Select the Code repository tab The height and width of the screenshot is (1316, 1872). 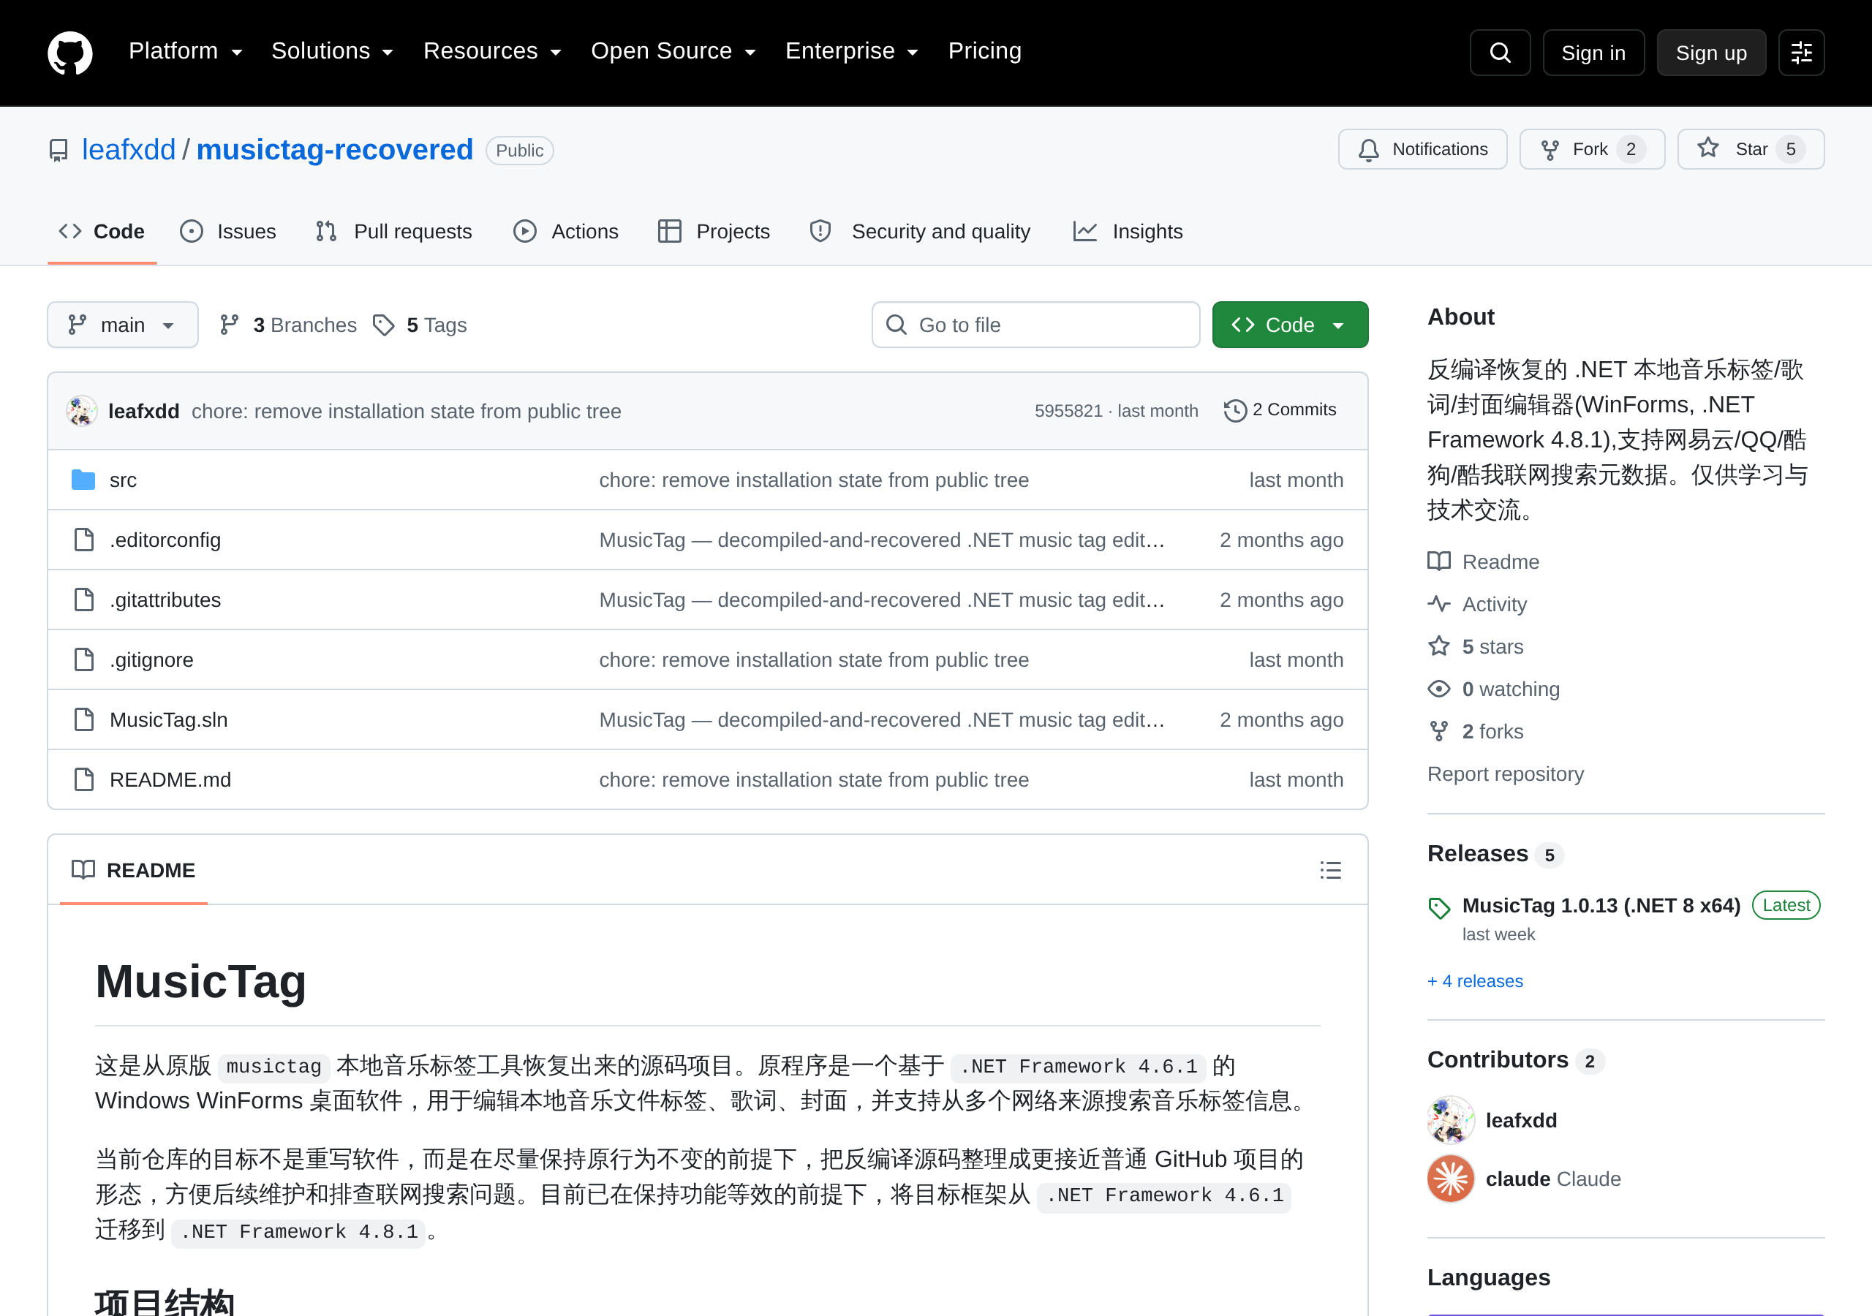[102, 232]
